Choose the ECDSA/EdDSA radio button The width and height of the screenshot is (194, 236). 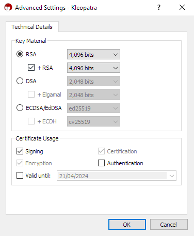[x=20, y=108]
